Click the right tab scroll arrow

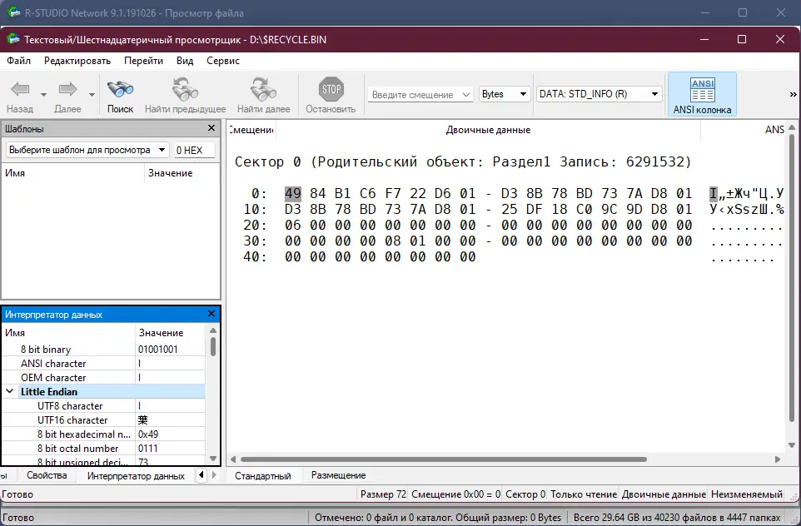(214, 475)
